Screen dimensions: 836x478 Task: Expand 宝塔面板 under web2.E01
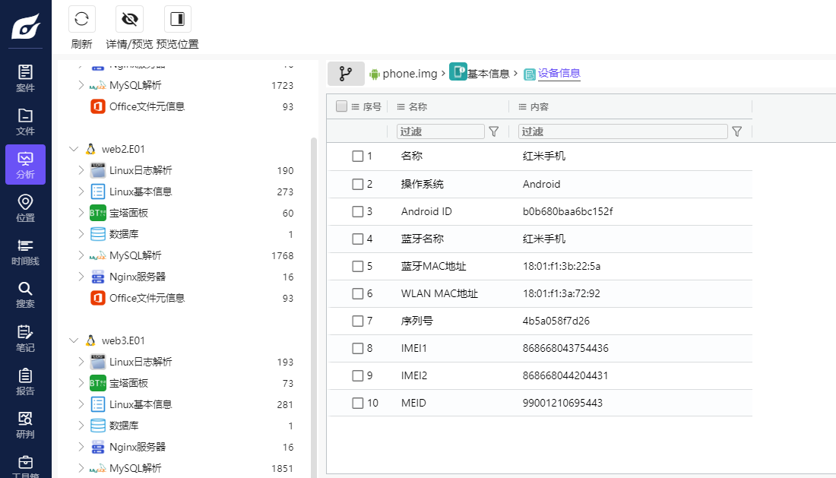[x=81, y=213]
